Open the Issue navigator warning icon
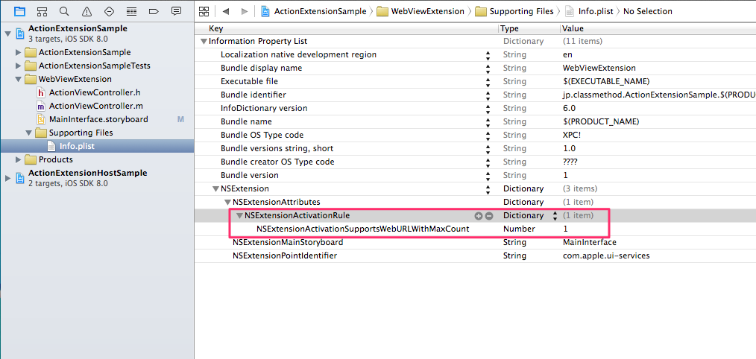This screenshot has width=756, height=359. click(x=86, y=11)
